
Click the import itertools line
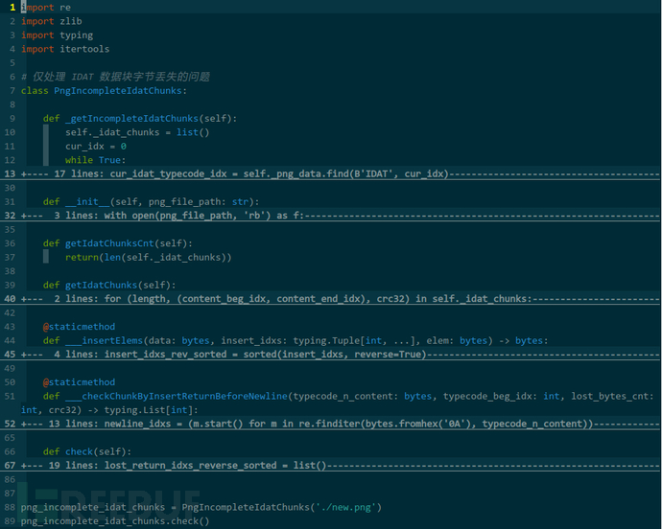coord(65,49)
